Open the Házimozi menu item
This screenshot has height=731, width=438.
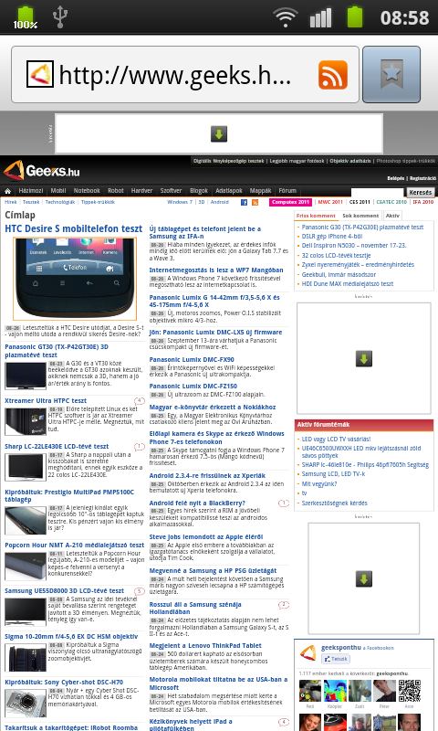31,191
